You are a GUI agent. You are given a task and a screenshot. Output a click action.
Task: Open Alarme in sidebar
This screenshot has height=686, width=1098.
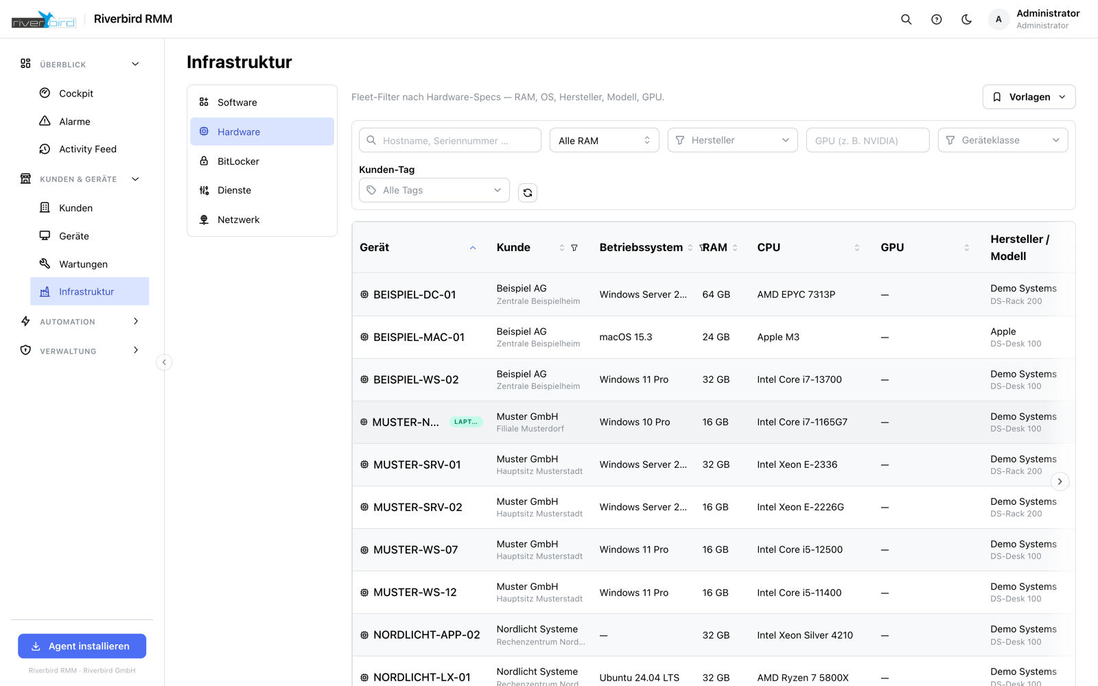(x=90, y=121)
